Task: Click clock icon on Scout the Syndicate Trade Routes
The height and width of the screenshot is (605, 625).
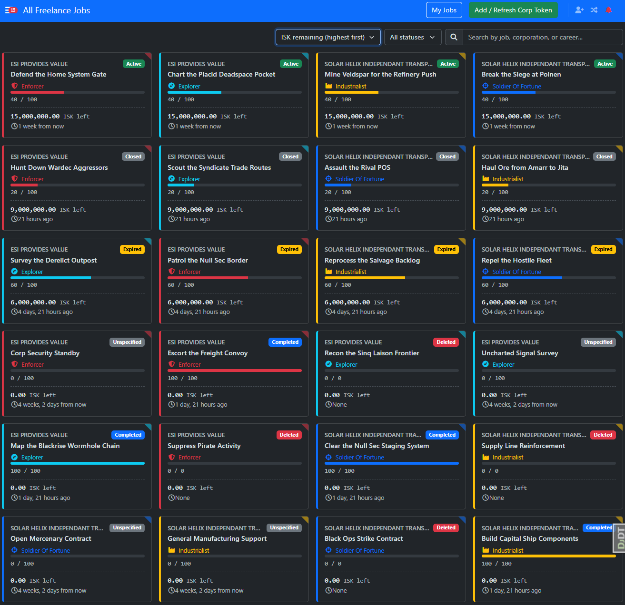Action: (x=171, y=219)
